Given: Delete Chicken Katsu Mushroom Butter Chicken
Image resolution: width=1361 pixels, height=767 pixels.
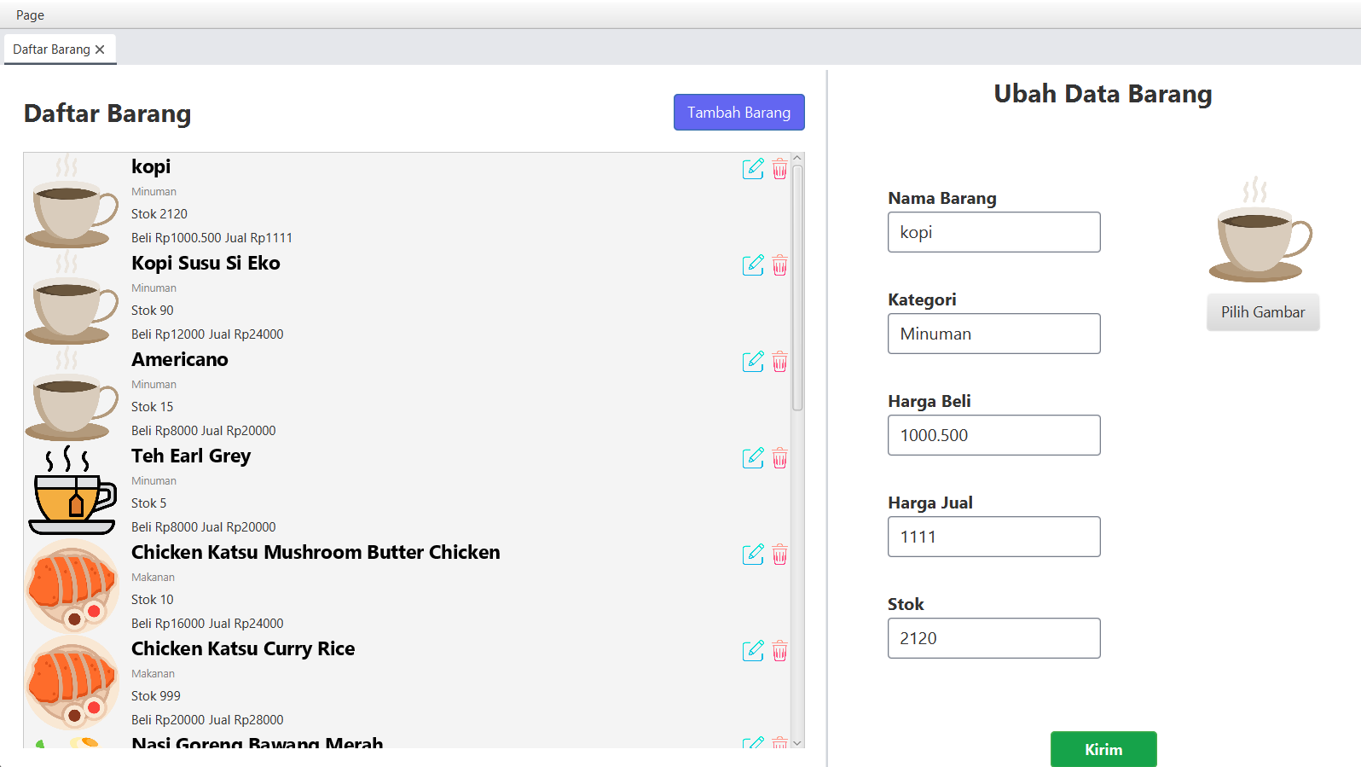Looking at the screenshot, I should (x=779, y=555).
